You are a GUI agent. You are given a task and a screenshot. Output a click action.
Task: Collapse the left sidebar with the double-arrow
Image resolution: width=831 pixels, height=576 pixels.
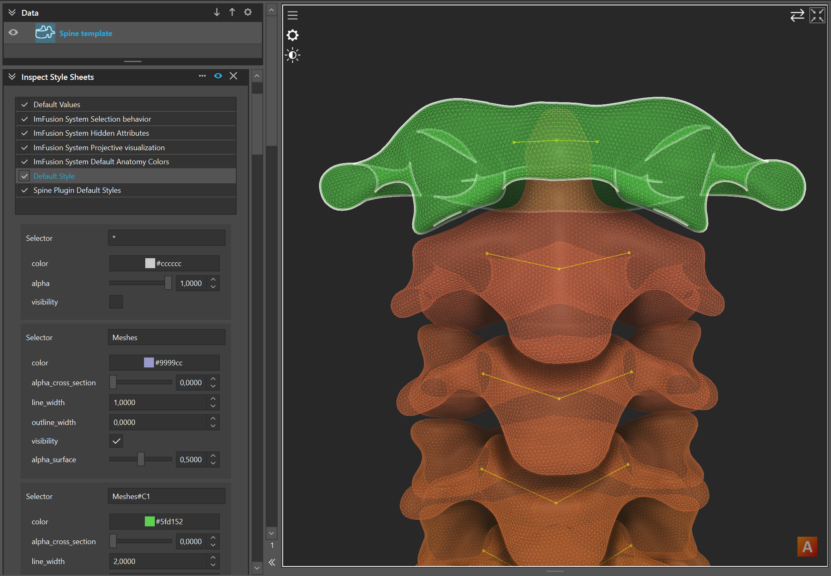tap(272, 562)
